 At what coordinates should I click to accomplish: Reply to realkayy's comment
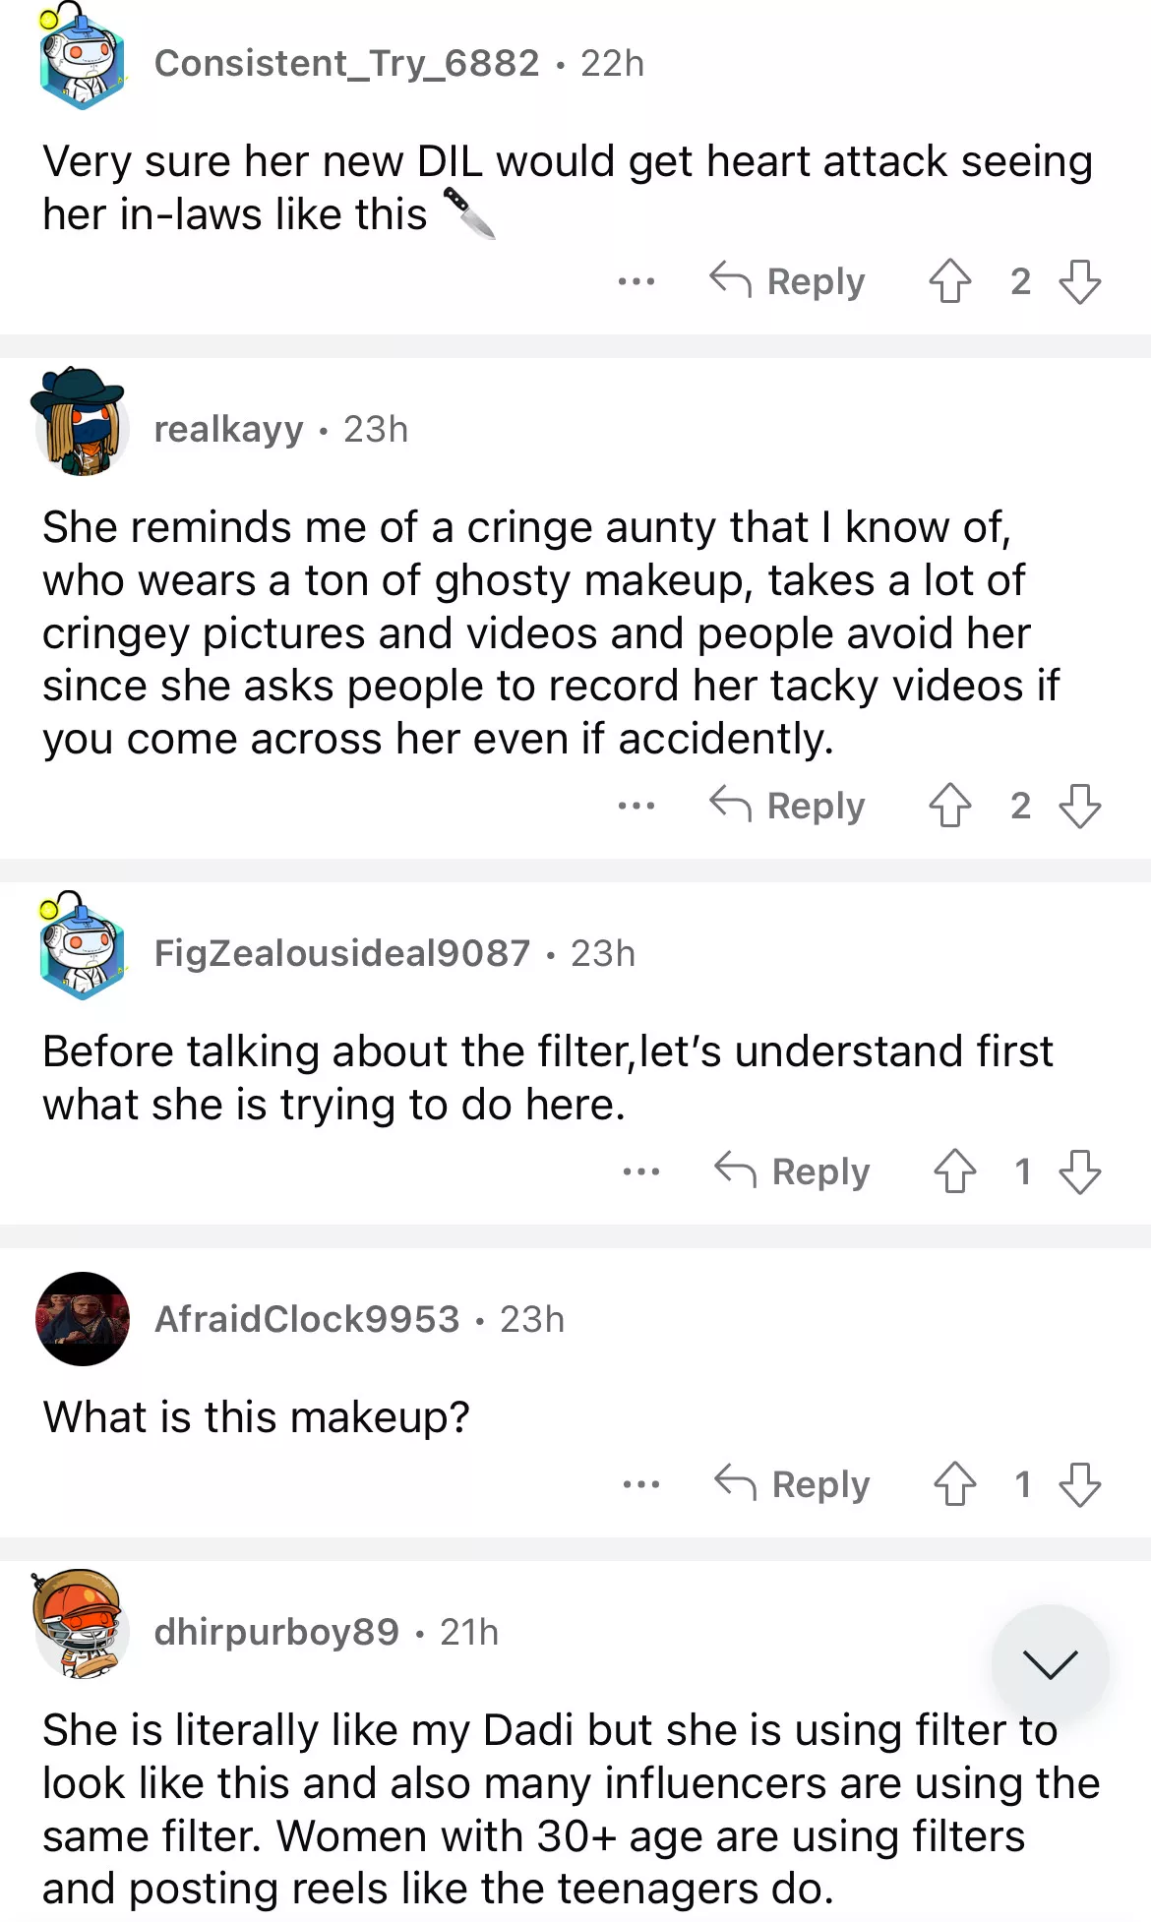(788, 806)
